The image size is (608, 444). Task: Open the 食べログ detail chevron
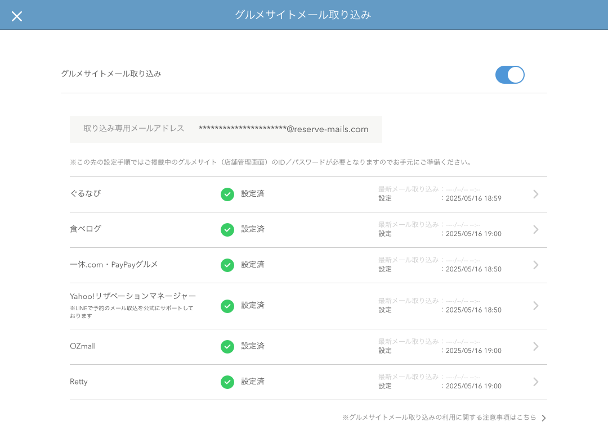click(535, 229)
